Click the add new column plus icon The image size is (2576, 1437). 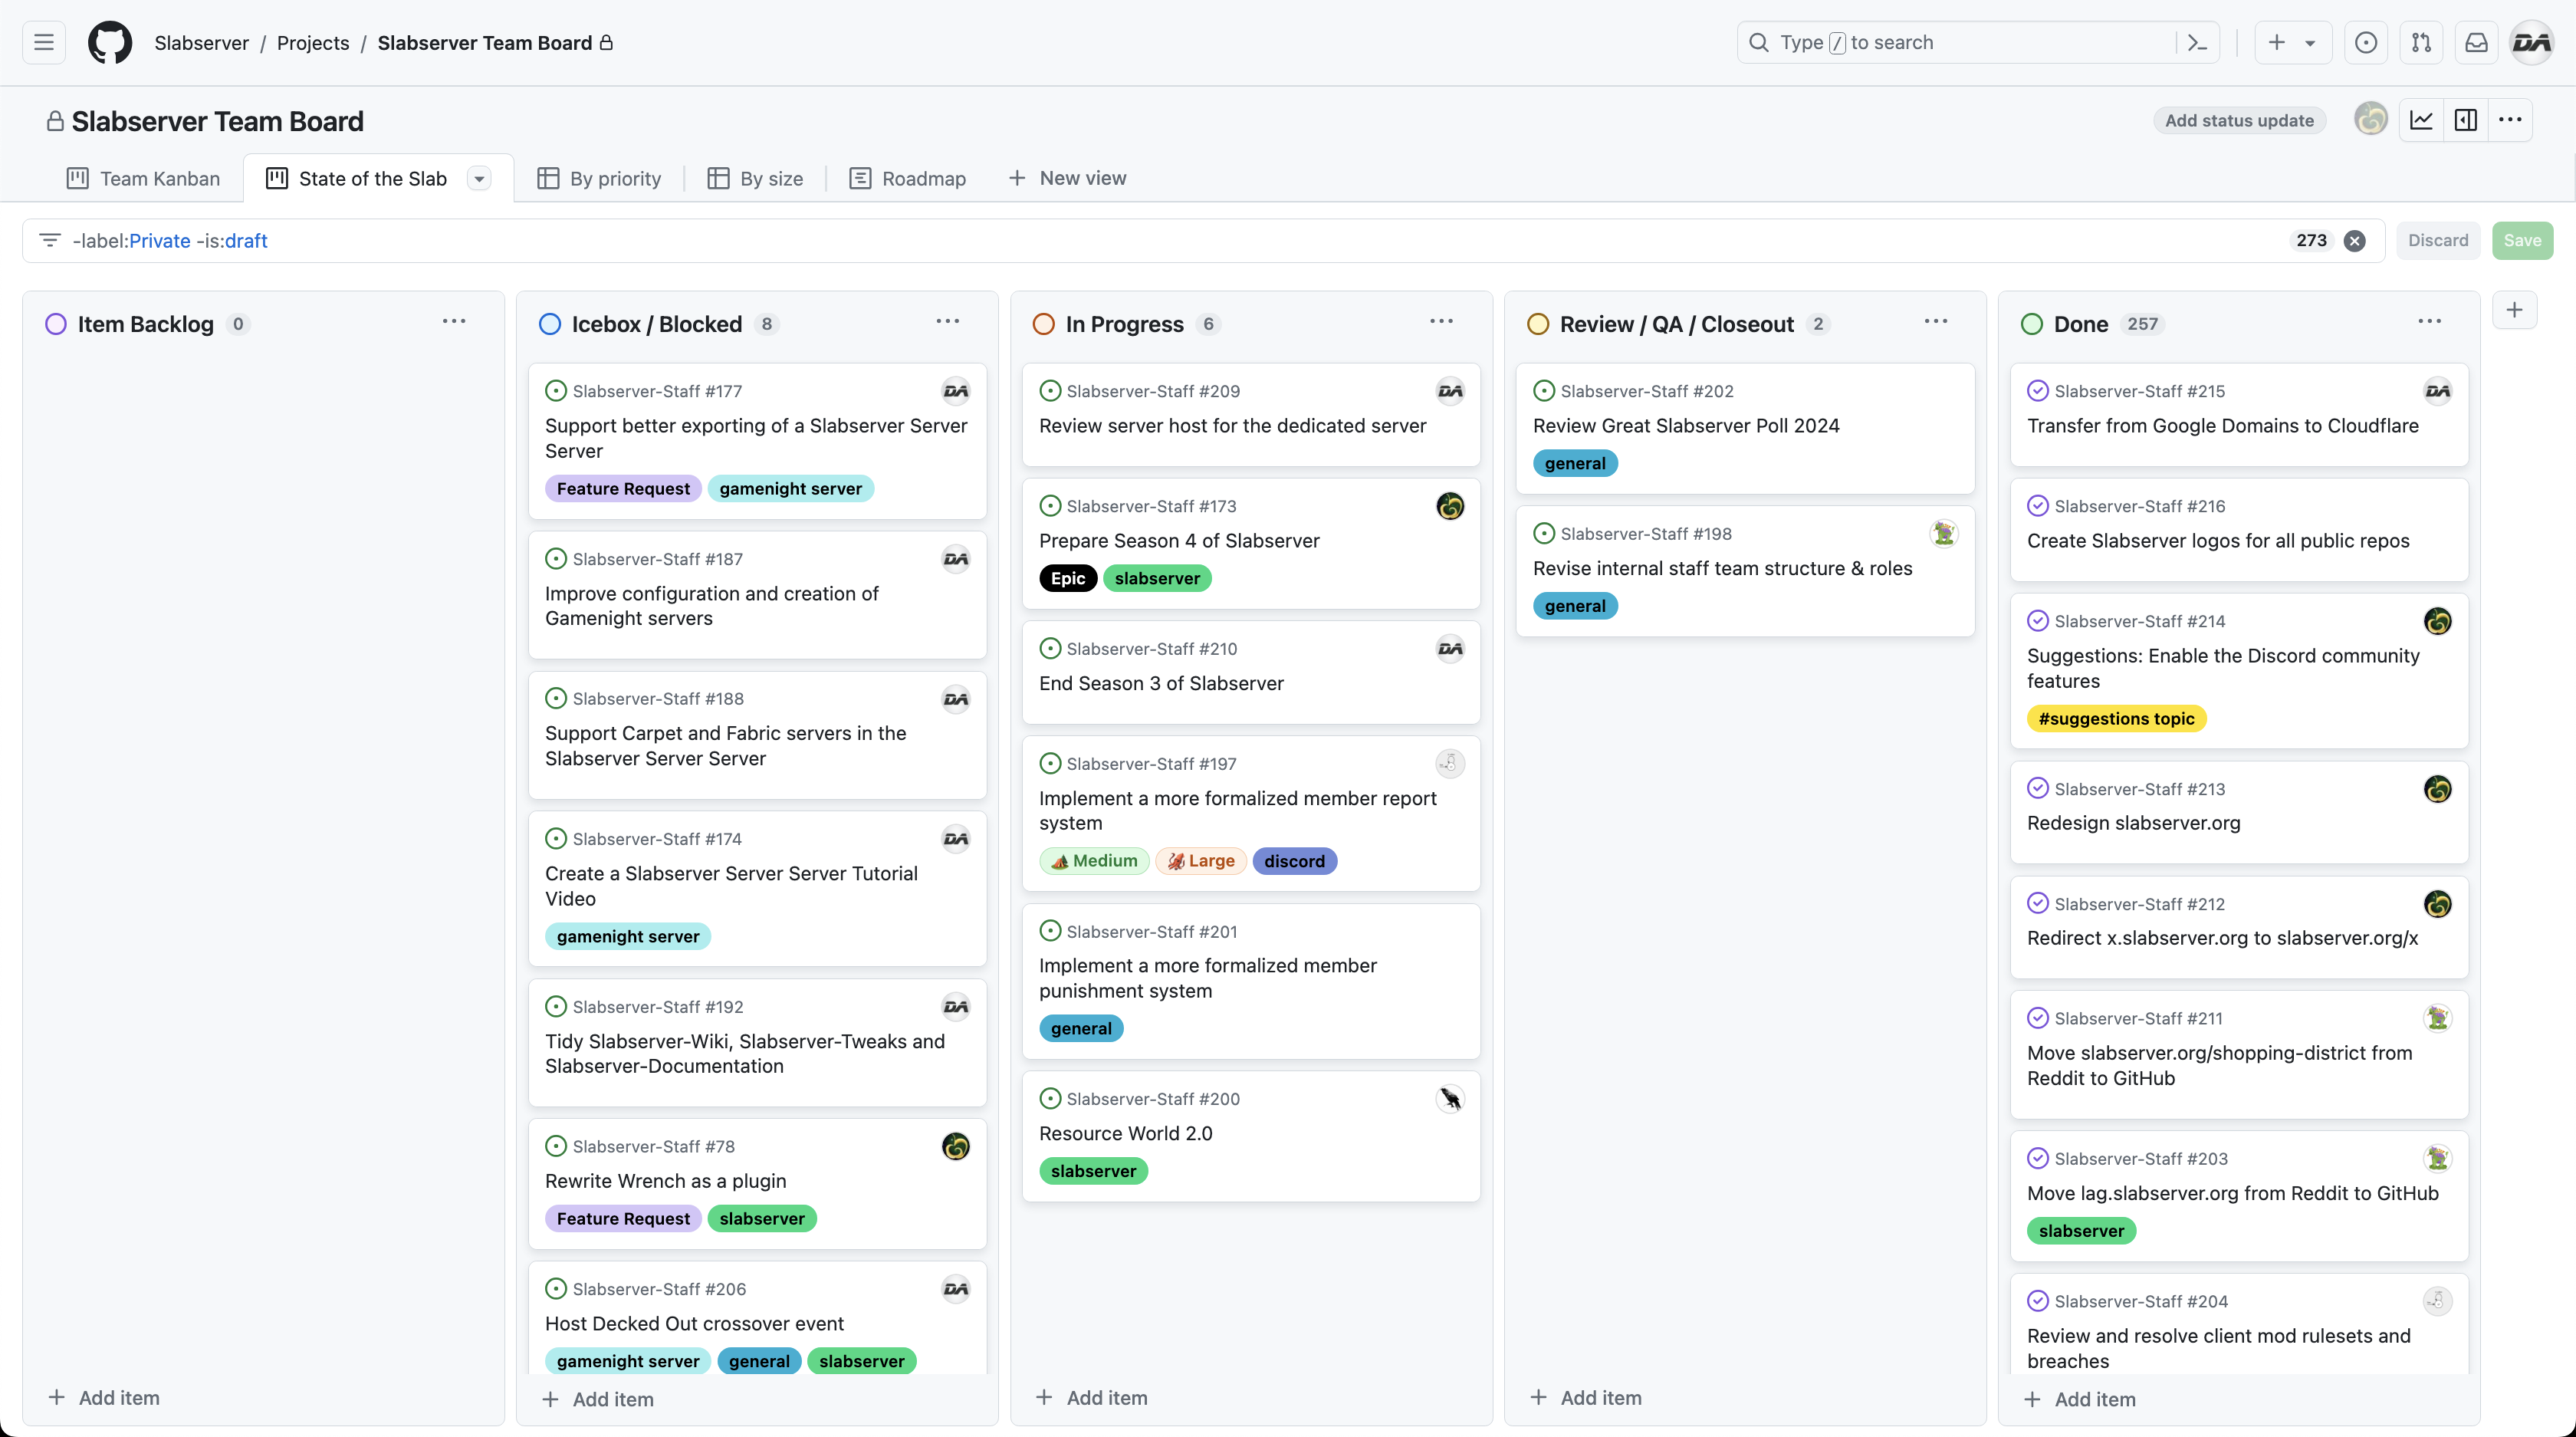coord(2514,310)
